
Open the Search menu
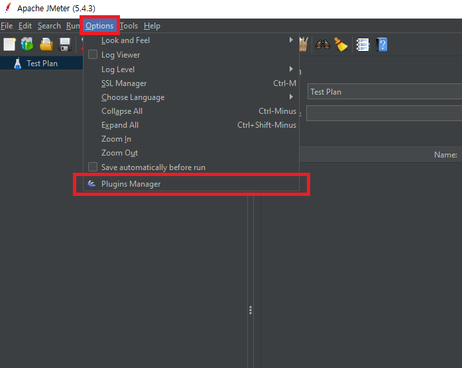[x=49, y=26]
